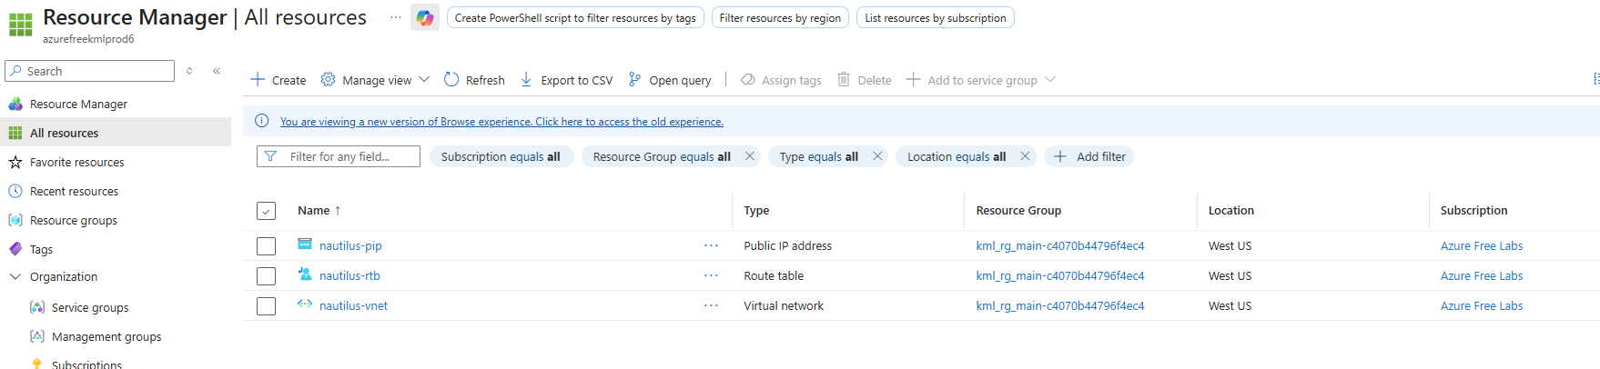Click the Create plus icon
The image size is (1600, 369).
point(258,80)
